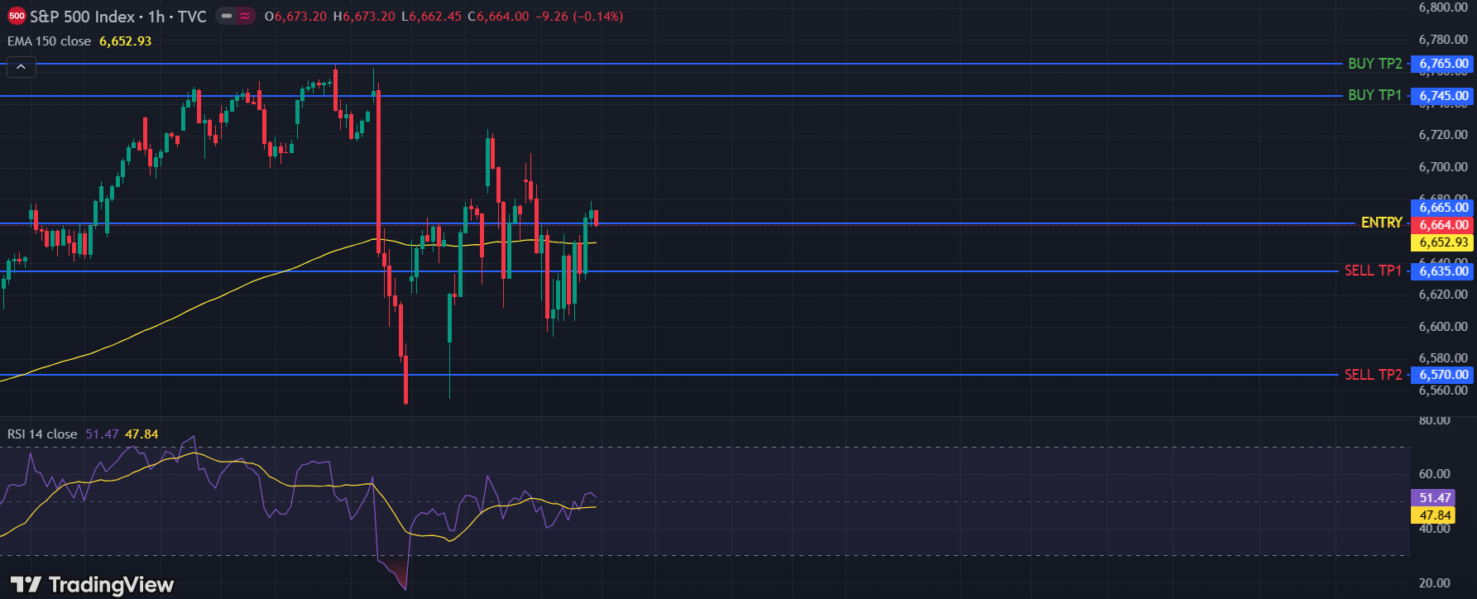Click the red S&P 500 symbol logo
The height and width of the screenshot is (599, 1477).
tap(17, 17)
